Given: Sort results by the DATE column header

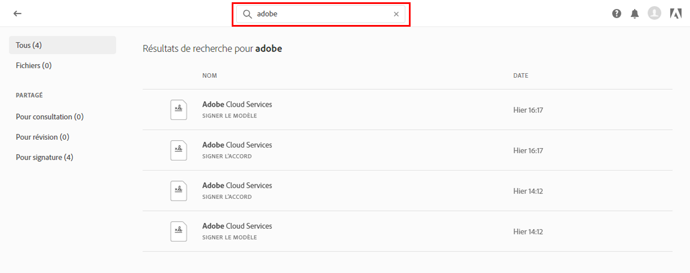Looking at the screenshot, I should coord(521,75).
